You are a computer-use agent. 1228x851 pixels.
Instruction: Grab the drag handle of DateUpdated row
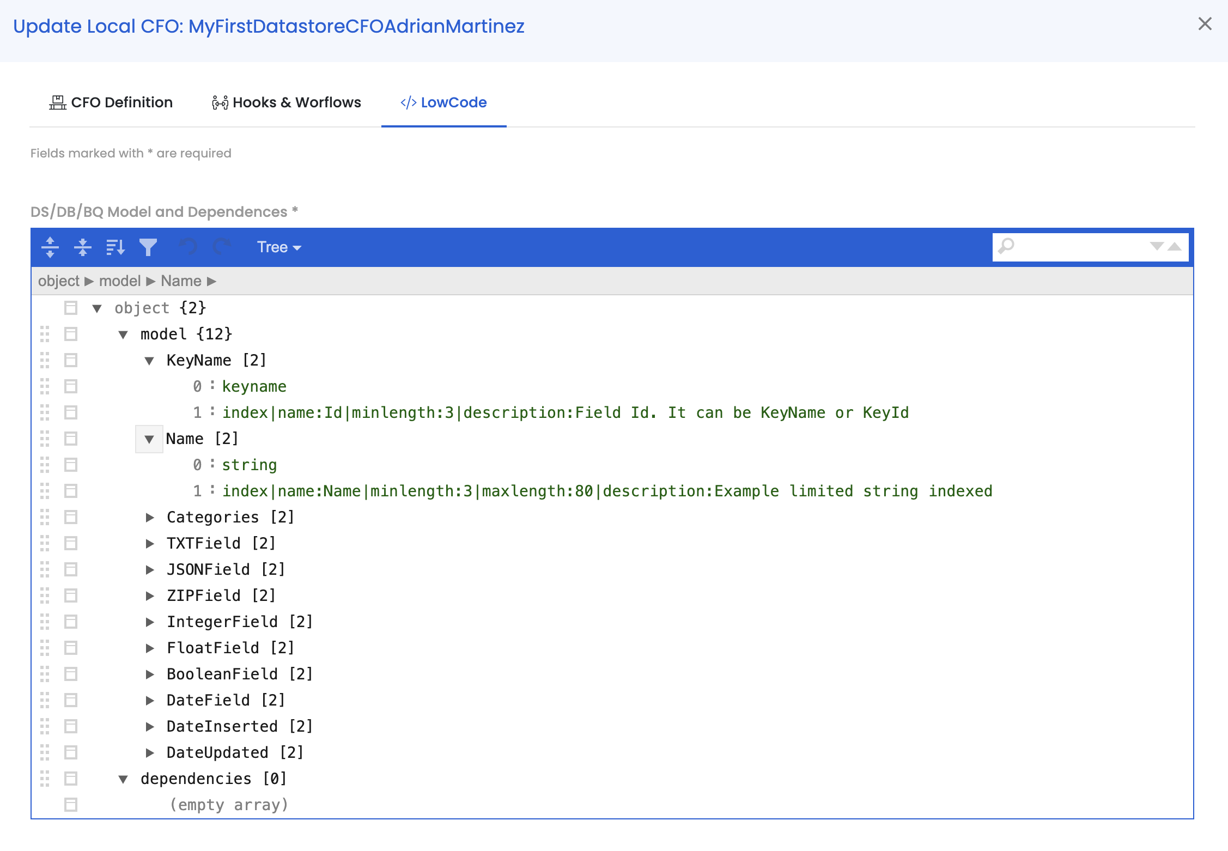click(x=45, y=752)
